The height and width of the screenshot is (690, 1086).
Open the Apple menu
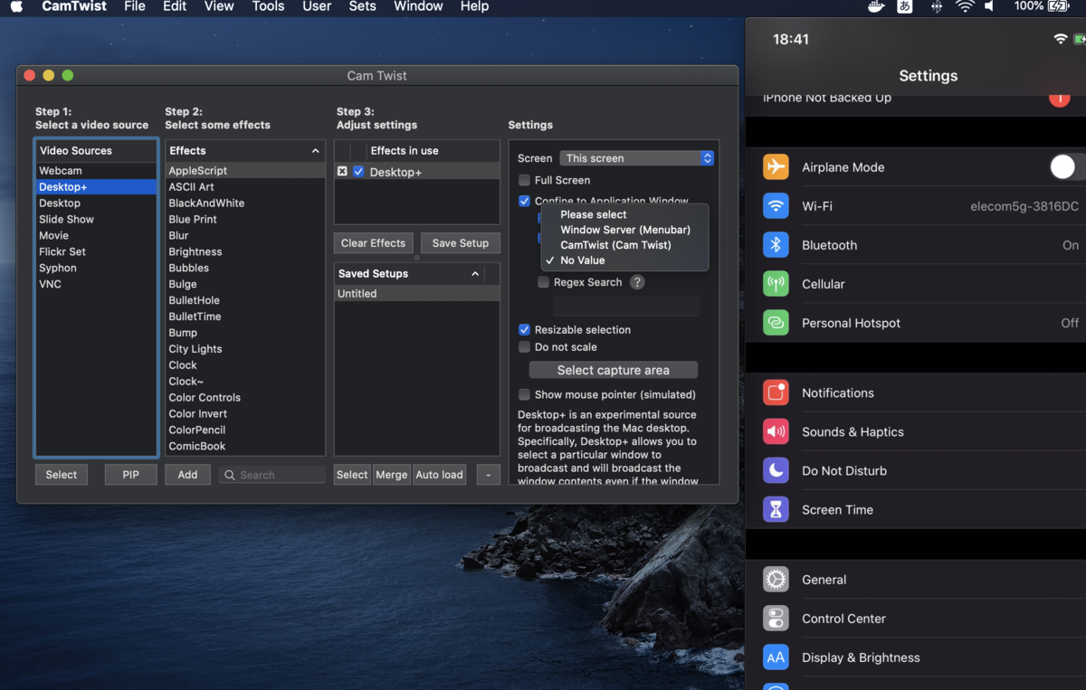point(16,6)
